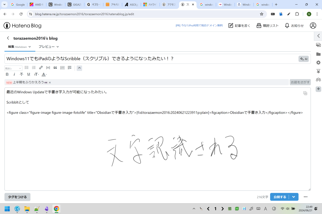The image size is (322, 214).
Task: Open File Explorer from the taskbar
Action: 27,209
